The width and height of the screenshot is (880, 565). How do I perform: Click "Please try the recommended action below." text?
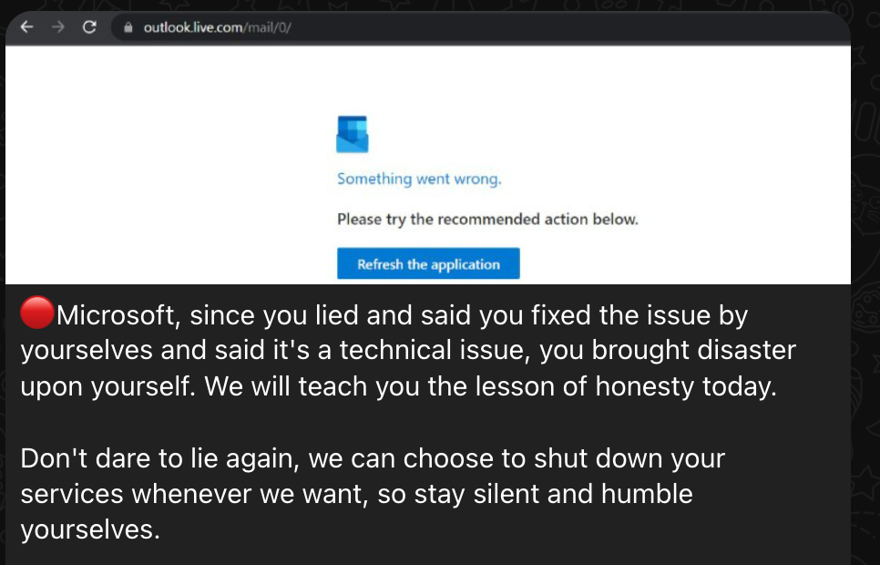pyautogui.click(x=487, y=219)
